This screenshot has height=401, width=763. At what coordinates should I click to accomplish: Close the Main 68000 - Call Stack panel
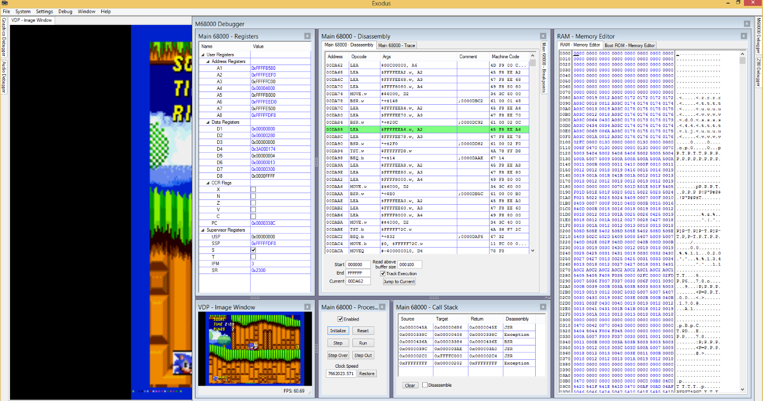pyautogui.click(x=544, y=307)
